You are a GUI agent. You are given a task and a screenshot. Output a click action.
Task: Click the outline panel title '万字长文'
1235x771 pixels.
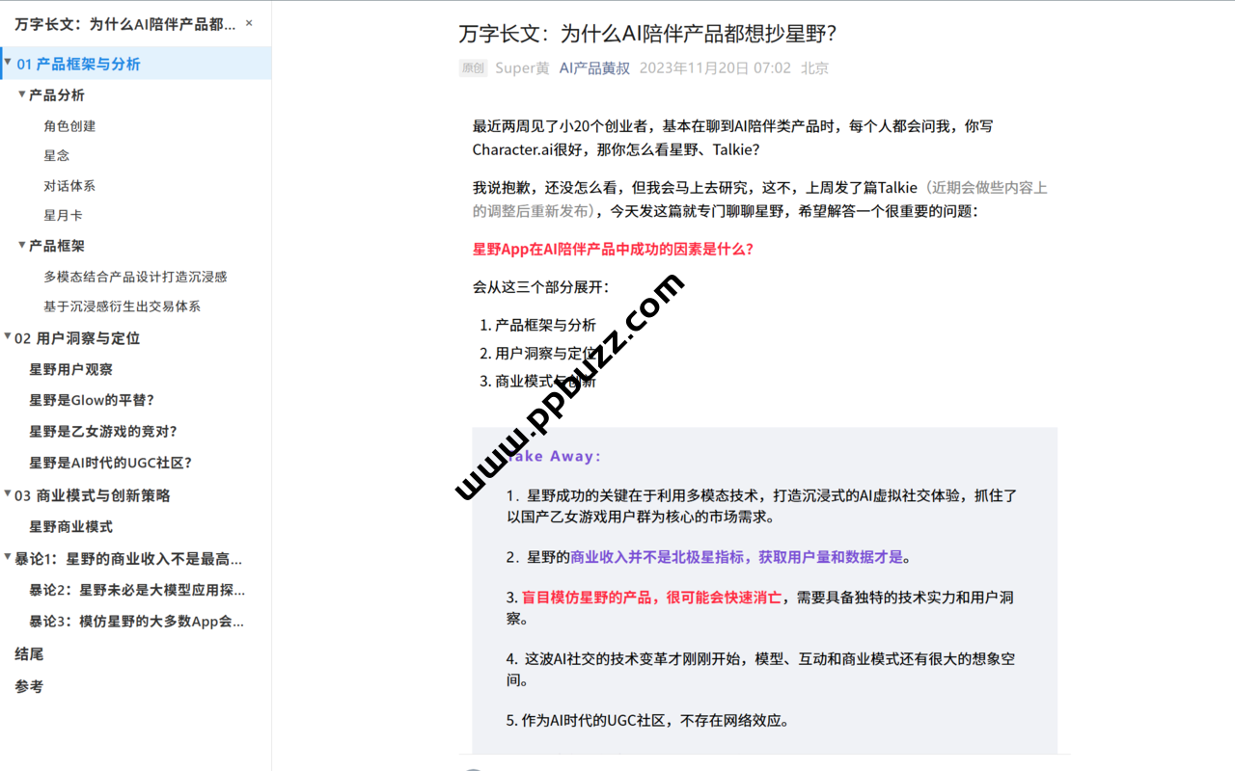tap(124, 24)
